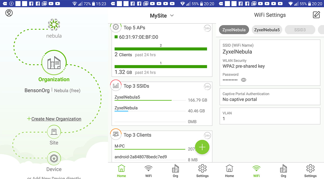Image resolution: width=324 pixels, height=179 pixels.
Task: Tap the WPA2 pre-shared key security value
Action: click(x=244, y=66)
